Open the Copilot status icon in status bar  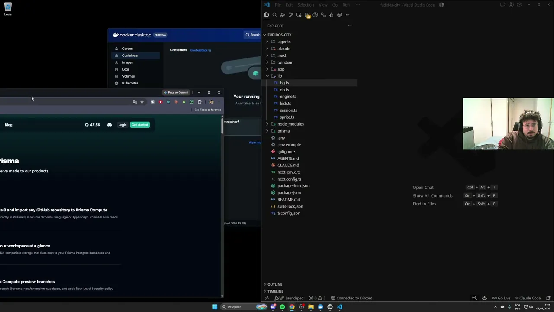click(x=484, y=298)
